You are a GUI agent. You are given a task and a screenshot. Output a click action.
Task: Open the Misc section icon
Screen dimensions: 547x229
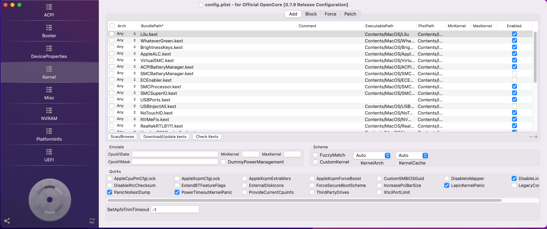(49, 90)
